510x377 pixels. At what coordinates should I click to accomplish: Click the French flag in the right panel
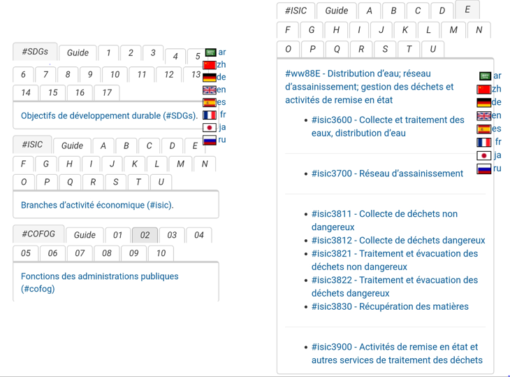pos(483,142)
